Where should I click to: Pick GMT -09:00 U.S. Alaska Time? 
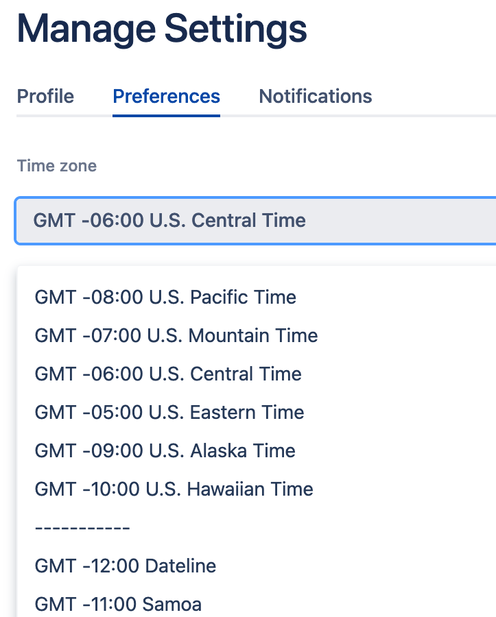(x=165, y=450)
